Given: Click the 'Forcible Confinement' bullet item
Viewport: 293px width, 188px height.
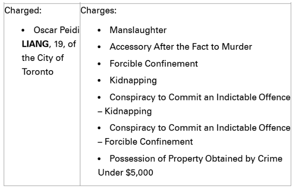Looking at the screenshot, I should click(x=154, y=64).
